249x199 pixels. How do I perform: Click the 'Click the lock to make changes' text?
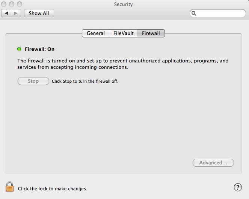[x=53, y=189]
